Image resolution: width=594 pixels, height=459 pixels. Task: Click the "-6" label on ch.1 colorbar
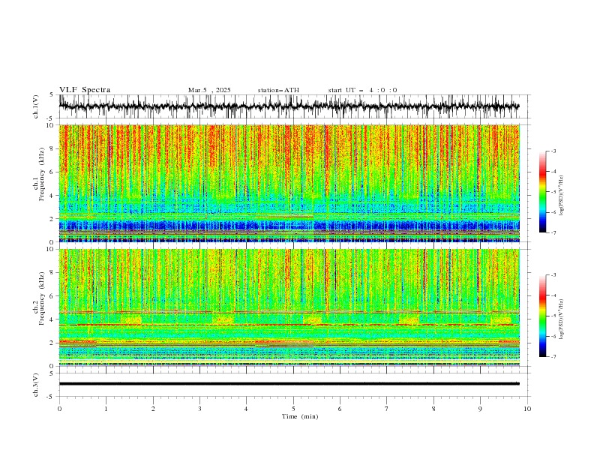553,212
